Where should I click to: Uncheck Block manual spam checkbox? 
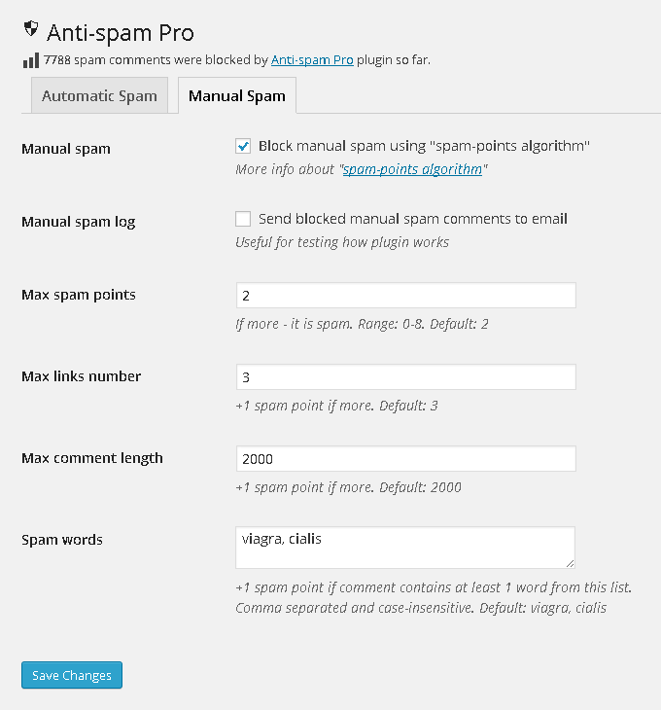coord(243,146)
